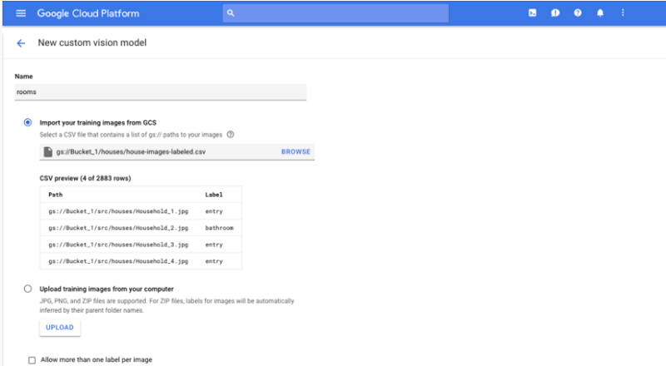Activate Cloud Shell terminal icon
The height and width of the screenshot is (366, 666).
[x=533, y=13]
